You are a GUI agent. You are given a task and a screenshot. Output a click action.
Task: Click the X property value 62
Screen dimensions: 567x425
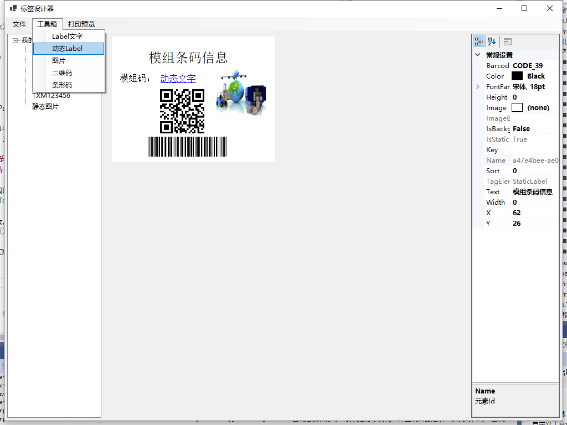tap(535, 213)
